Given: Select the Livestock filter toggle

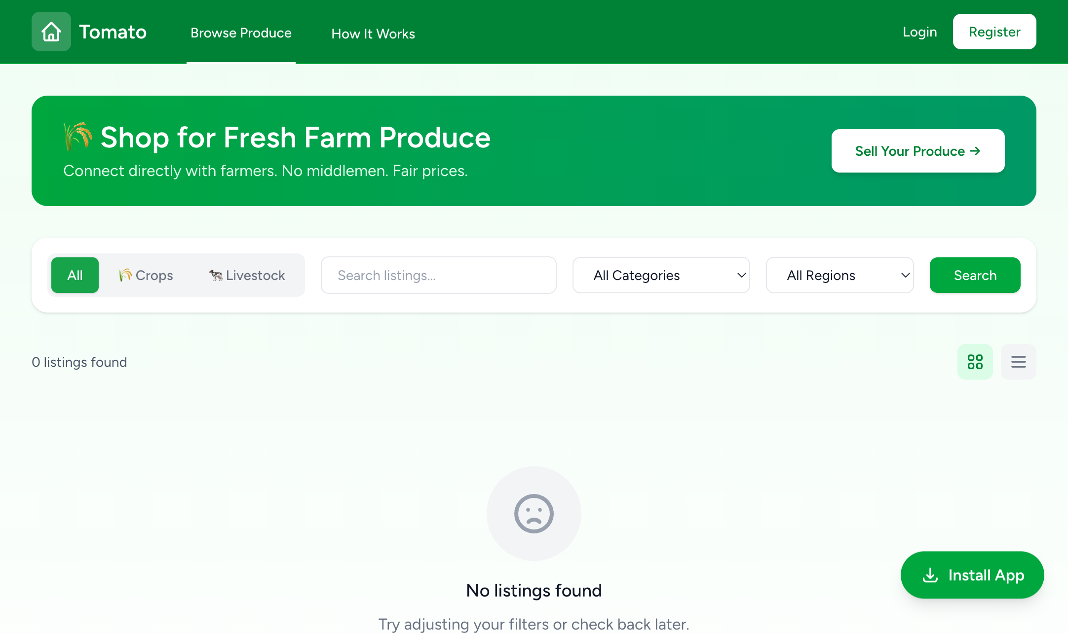Looking at the screenshot, I should pyautogui.click(x=247, y=275).
